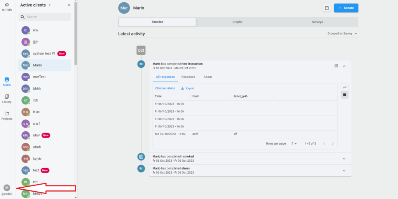
Task: Open the Library sidebar icon
Action: pyautogui.click(x=7, y=97)
